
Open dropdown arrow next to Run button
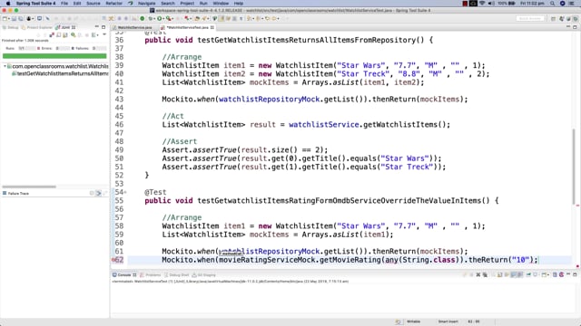[163, 18]
